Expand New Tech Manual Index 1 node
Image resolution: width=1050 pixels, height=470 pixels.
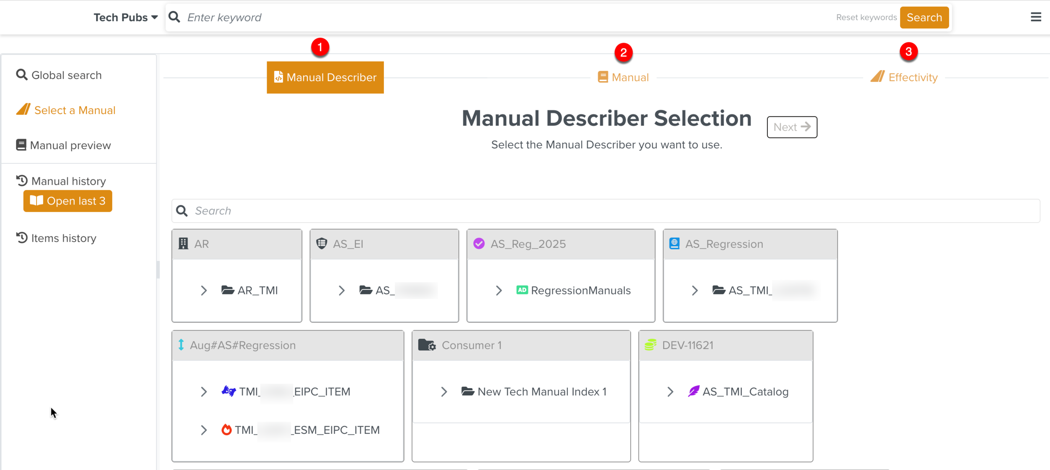[x=444, y=391]
